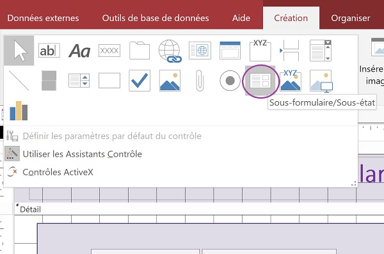Click the Insérer une image button
This screenshot has width=384, height=254.
[372, 61]
